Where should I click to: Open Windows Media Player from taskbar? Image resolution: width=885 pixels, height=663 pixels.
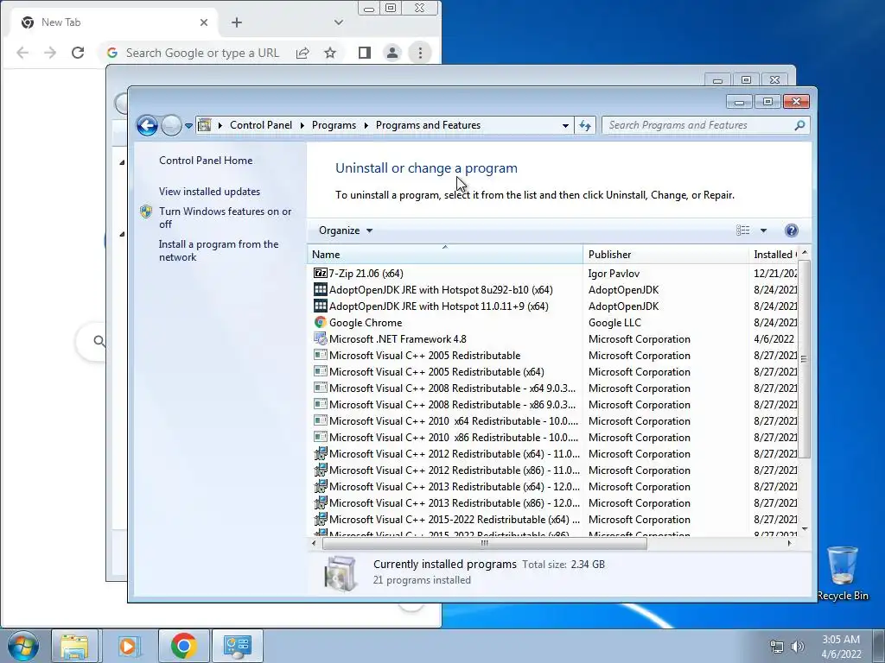point(129,646)
